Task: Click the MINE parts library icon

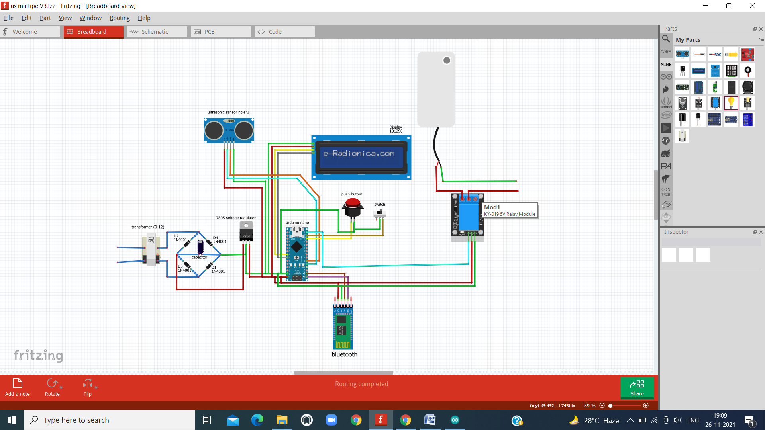Action: (666, 64)
